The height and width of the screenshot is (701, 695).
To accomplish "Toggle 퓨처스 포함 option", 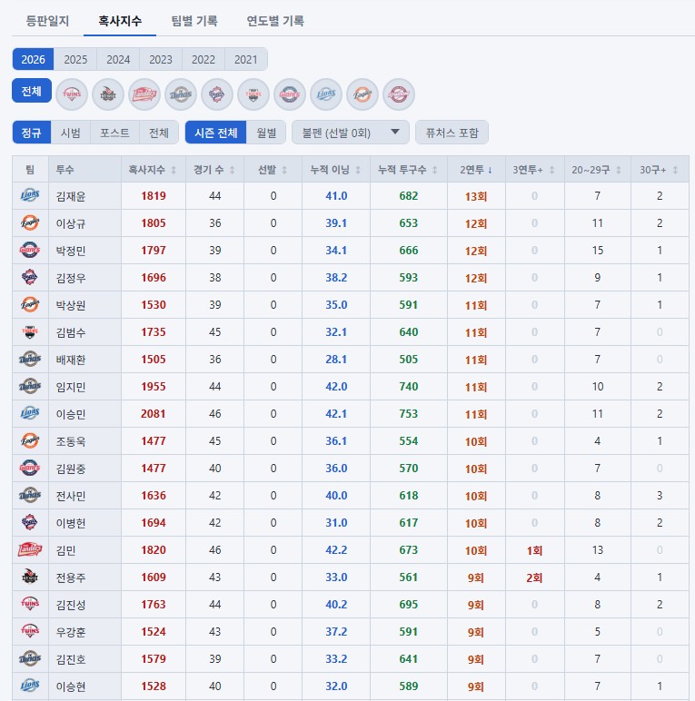I will (x=452, y=133).
